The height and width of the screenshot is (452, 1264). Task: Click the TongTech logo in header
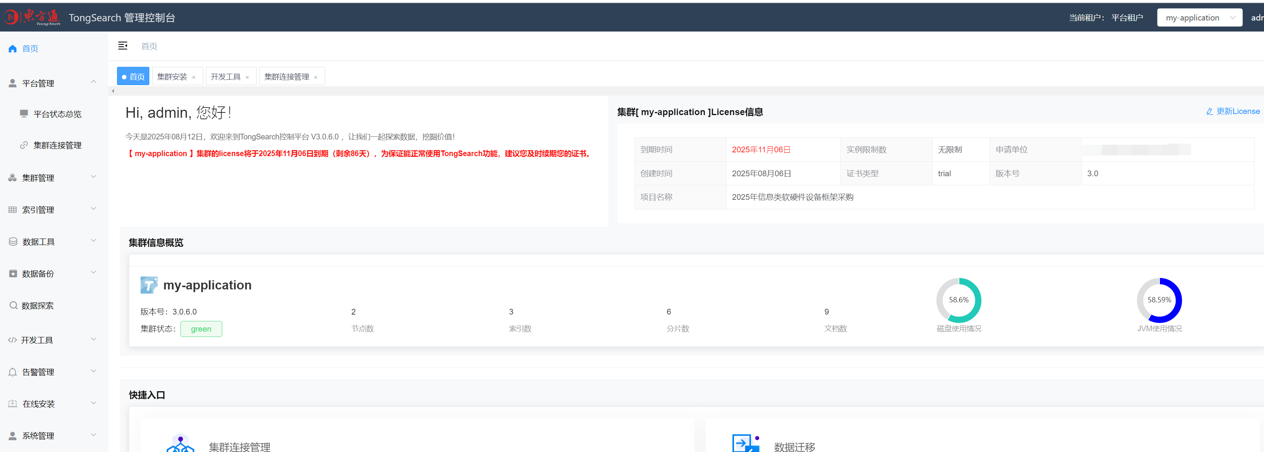(x=32, y=17)
